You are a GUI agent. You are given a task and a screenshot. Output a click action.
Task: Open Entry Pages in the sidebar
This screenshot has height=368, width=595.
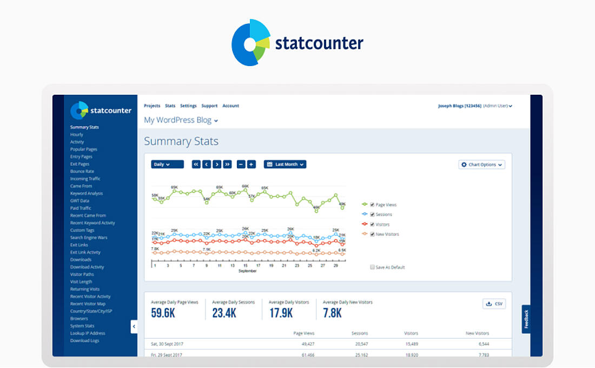tap(81, 156)
